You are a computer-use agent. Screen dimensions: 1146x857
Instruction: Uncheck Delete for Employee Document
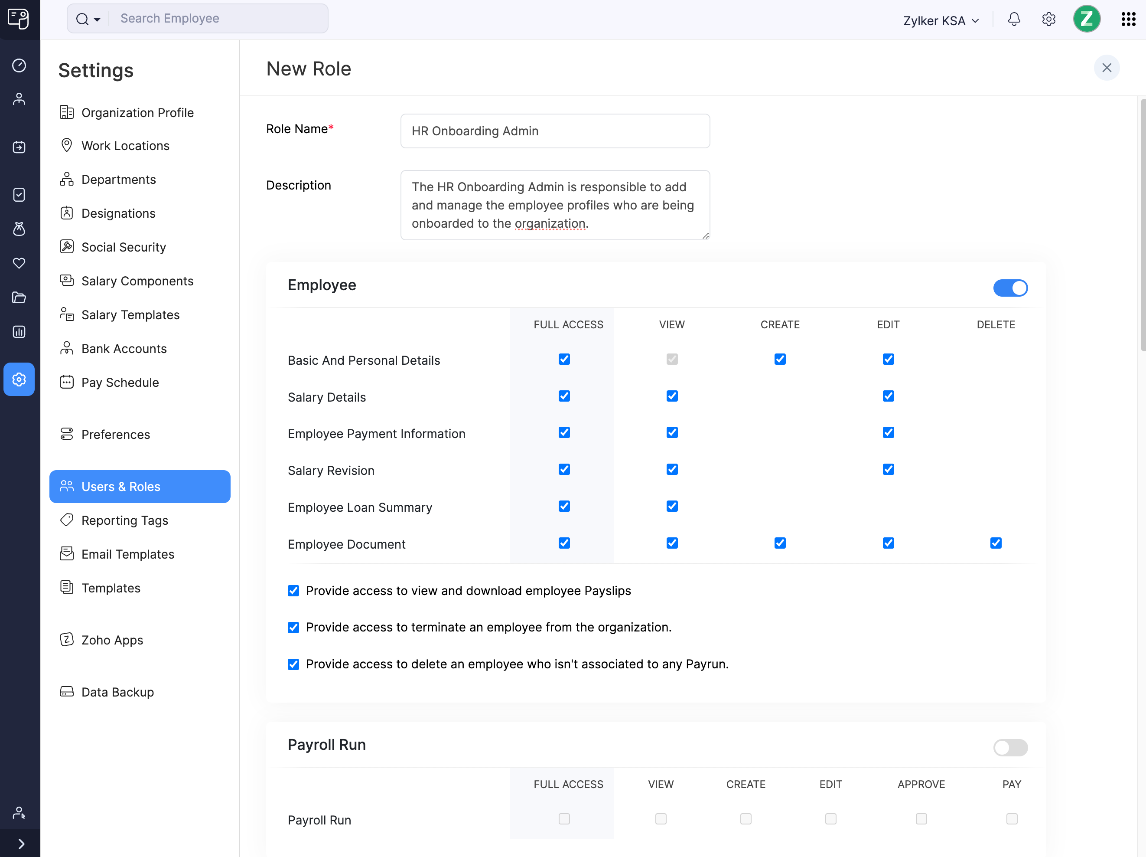pos(995,543)
